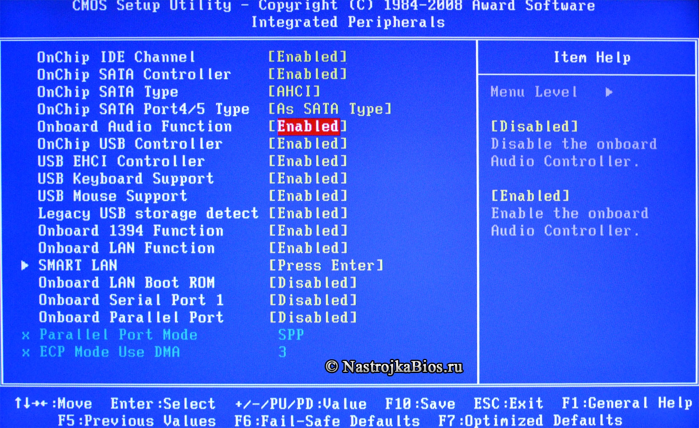Click the SMART LAN submenu arrow icon

click(x=25, y=266)
